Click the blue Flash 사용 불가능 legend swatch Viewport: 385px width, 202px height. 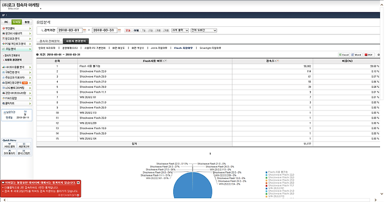tap(266, 172)
